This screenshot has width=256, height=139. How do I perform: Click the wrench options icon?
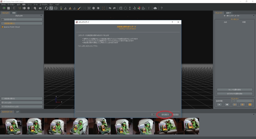click(x=148, y=8)
